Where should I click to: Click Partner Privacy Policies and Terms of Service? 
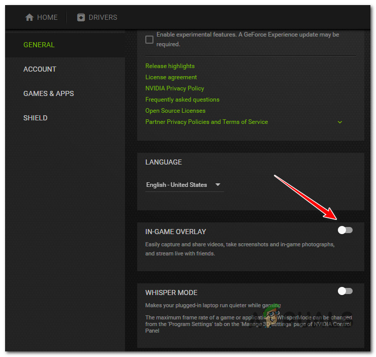(206, 122)
